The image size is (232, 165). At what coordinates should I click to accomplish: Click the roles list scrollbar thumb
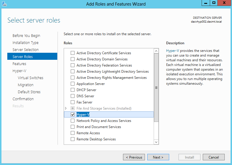pos(156,88)
